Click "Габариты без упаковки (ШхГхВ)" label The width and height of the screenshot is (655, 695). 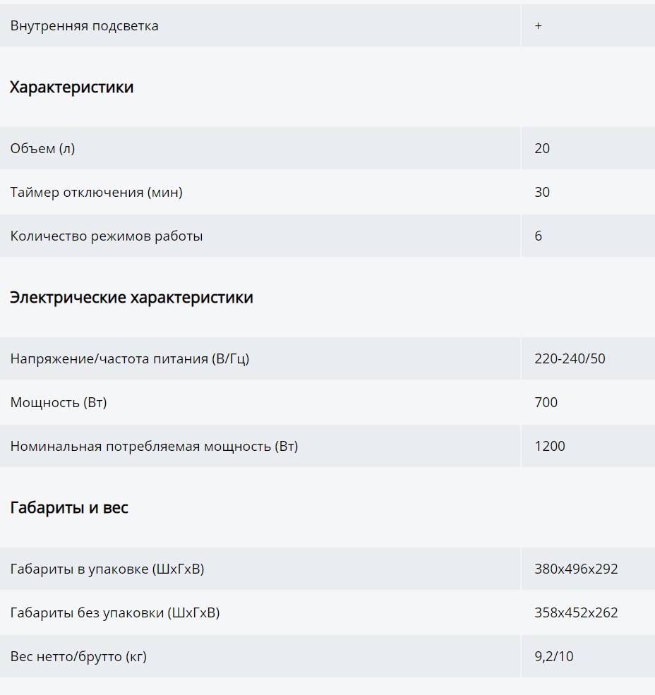(x=115, y=612)
